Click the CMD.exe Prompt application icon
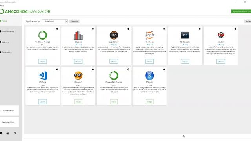Screen dimensions: 251x141 [43, 35]
